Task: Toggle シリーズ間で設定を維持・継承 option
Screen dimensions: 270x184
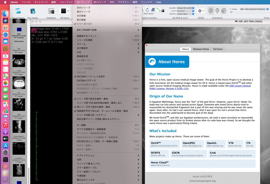Action: click(x=107, y=99)
